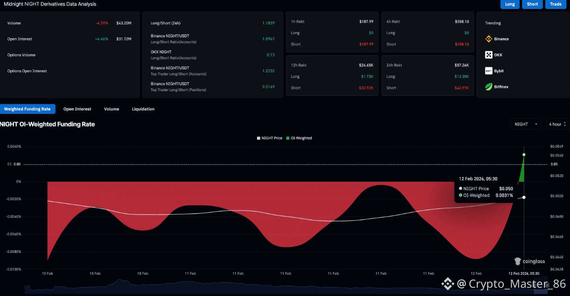Open the 4 hour interval dropdown
Image resolution: width=570 pixels, height=296 pixels.
coord(558,124)
